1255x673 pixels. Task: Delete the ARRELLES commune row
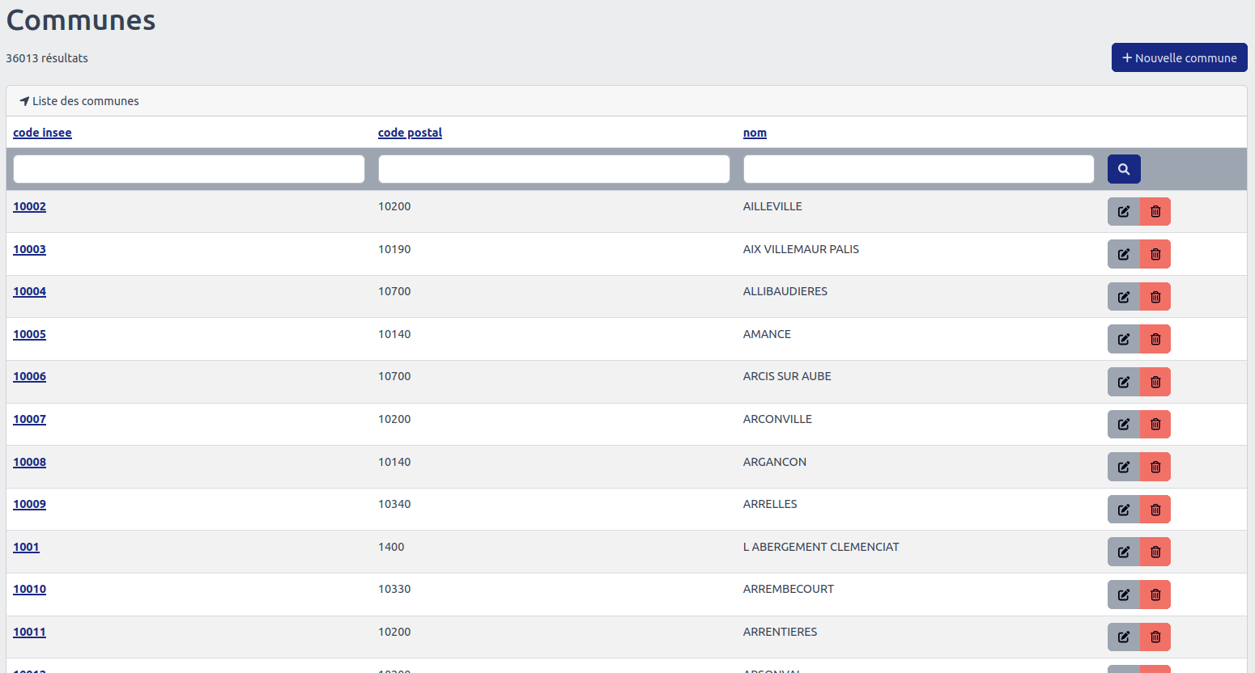coord(1155,510)
